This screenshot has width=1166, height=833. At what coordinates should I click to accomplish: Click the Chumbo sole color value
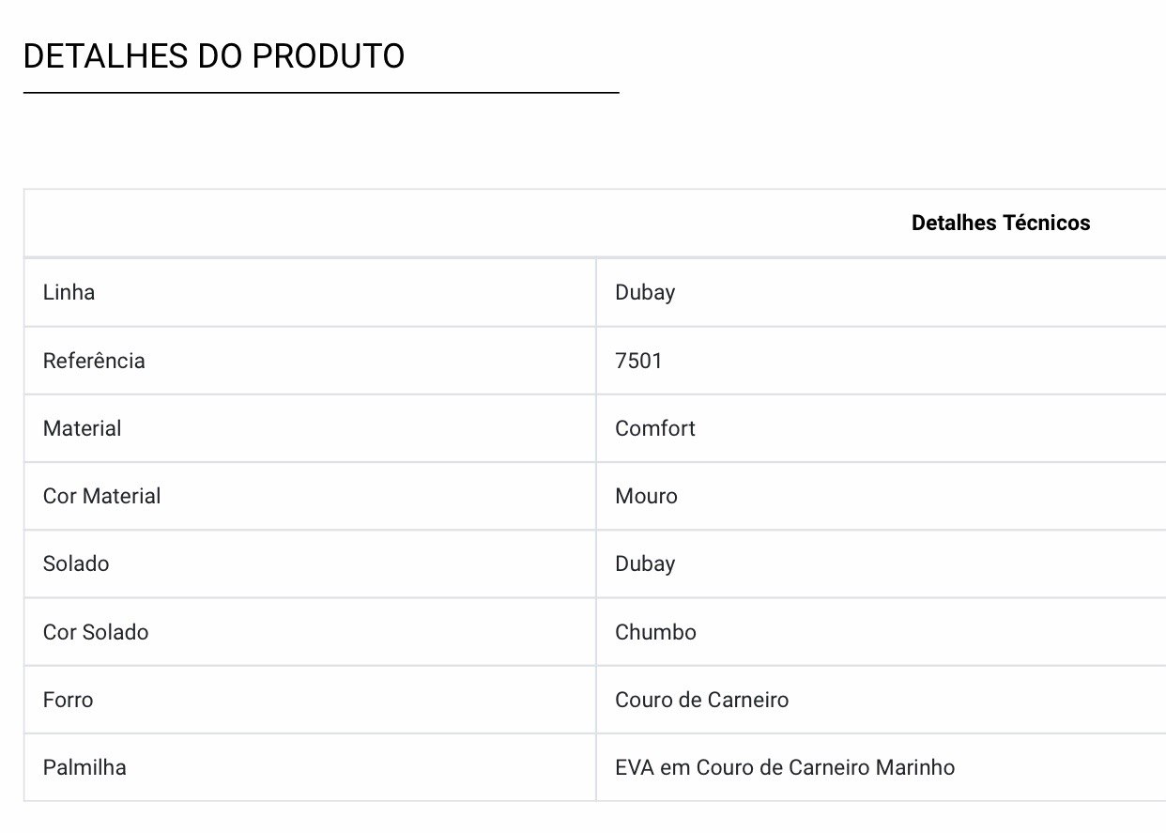pos(655,632)
